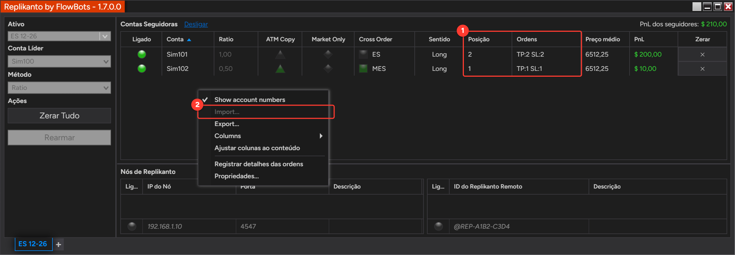Toggle Show account numbers menu item
The height and width of the screenshot is (255, 735).
tap(263, 100)
